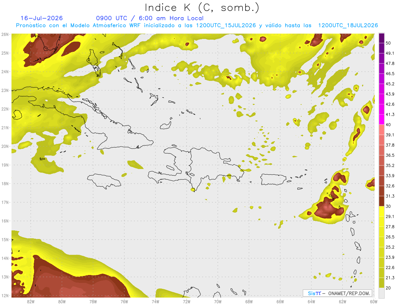The height and width of the screenshot is (306, 397).
Task: Click the 'Indice K (C, somb.)' title
Action: coord(202,8)
